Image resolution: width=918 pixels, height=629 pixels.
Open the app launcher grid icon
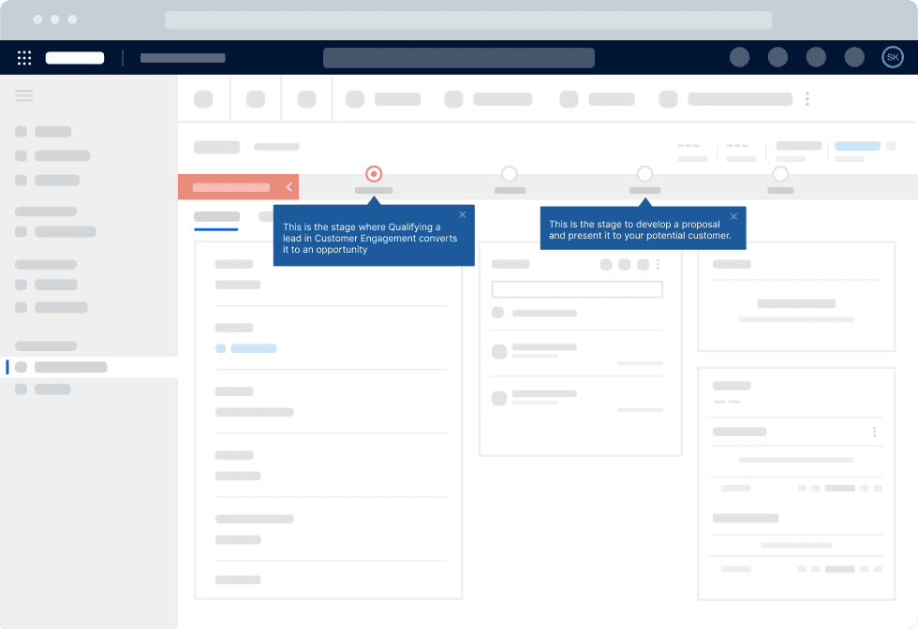click(24, 57)
